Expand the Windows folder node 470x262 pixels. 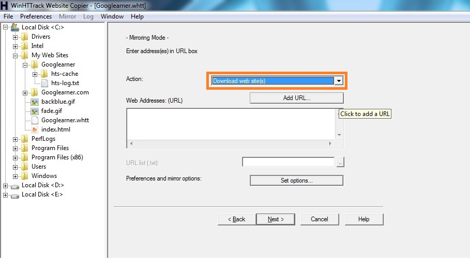pyautogui.click(x=16, y=176)
